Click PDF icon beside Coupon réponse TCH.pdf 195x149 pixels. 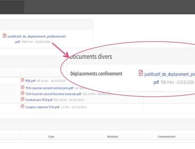pyautogui.click(x=23, y=106)
